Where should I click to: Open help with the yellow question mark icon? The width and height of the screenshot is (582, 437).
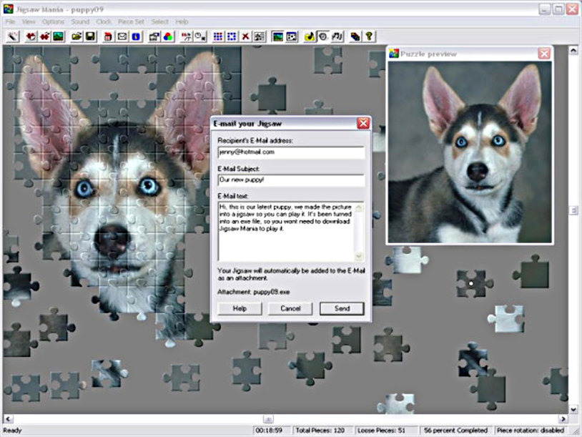tap(369, 36)
